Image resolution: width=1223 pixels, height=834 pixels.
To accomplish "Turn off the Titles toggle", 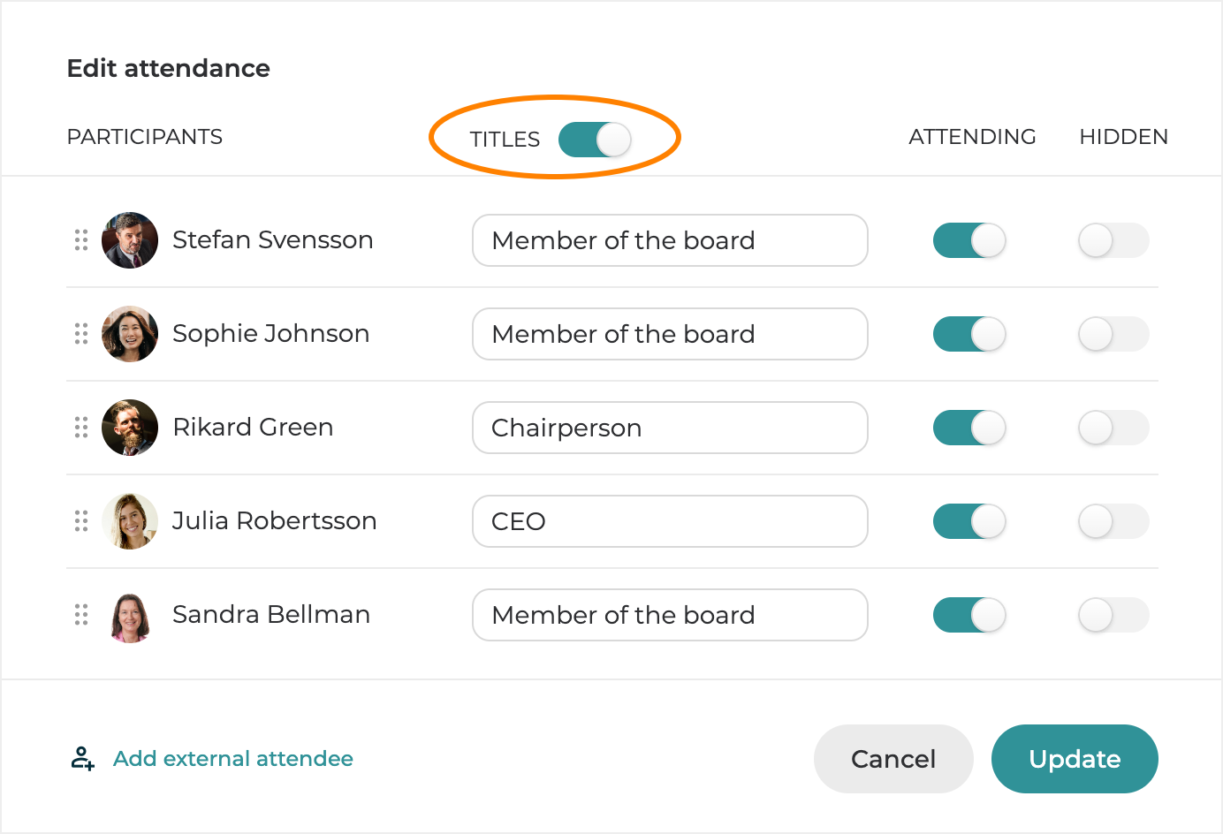I will pyautogui.click(x=595, y=140).
